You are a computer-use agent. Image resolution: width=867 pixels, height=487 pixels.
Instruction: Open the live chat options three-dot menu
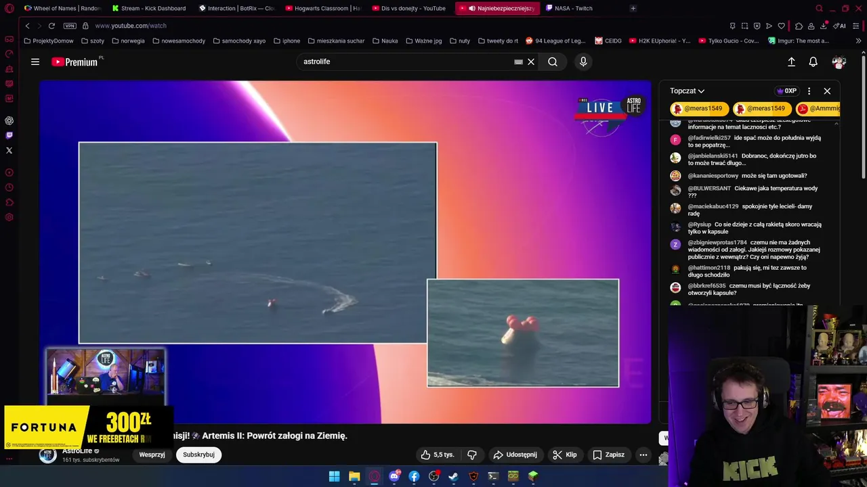[x=809, y=91]
